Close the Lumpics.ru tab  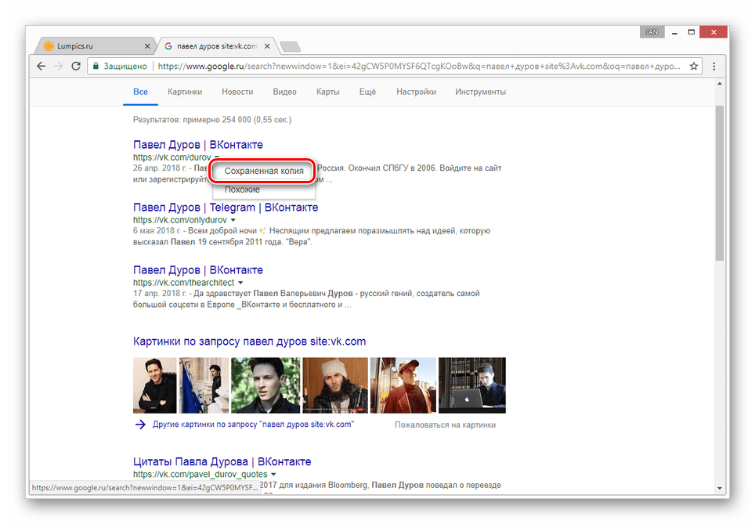pos(146,46)
